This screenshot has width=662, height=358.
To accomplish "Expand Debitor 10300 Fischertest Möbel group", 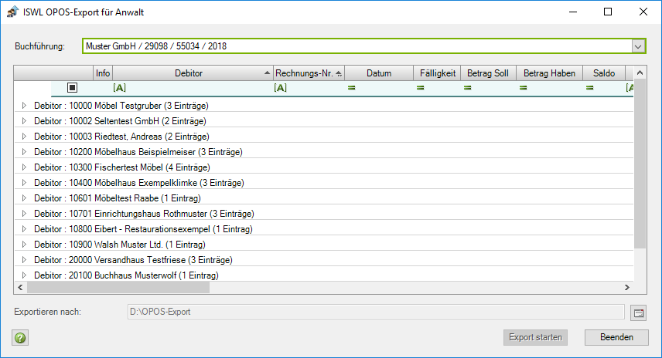I will (24, 167).
